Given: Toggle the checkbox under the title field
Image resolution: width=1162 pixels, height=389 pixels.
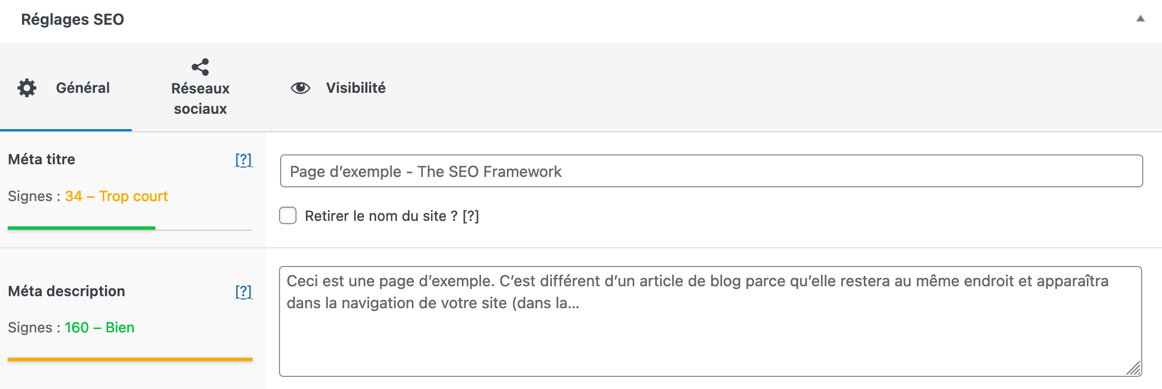Looking at the screenshot, I should coord(288,216).
